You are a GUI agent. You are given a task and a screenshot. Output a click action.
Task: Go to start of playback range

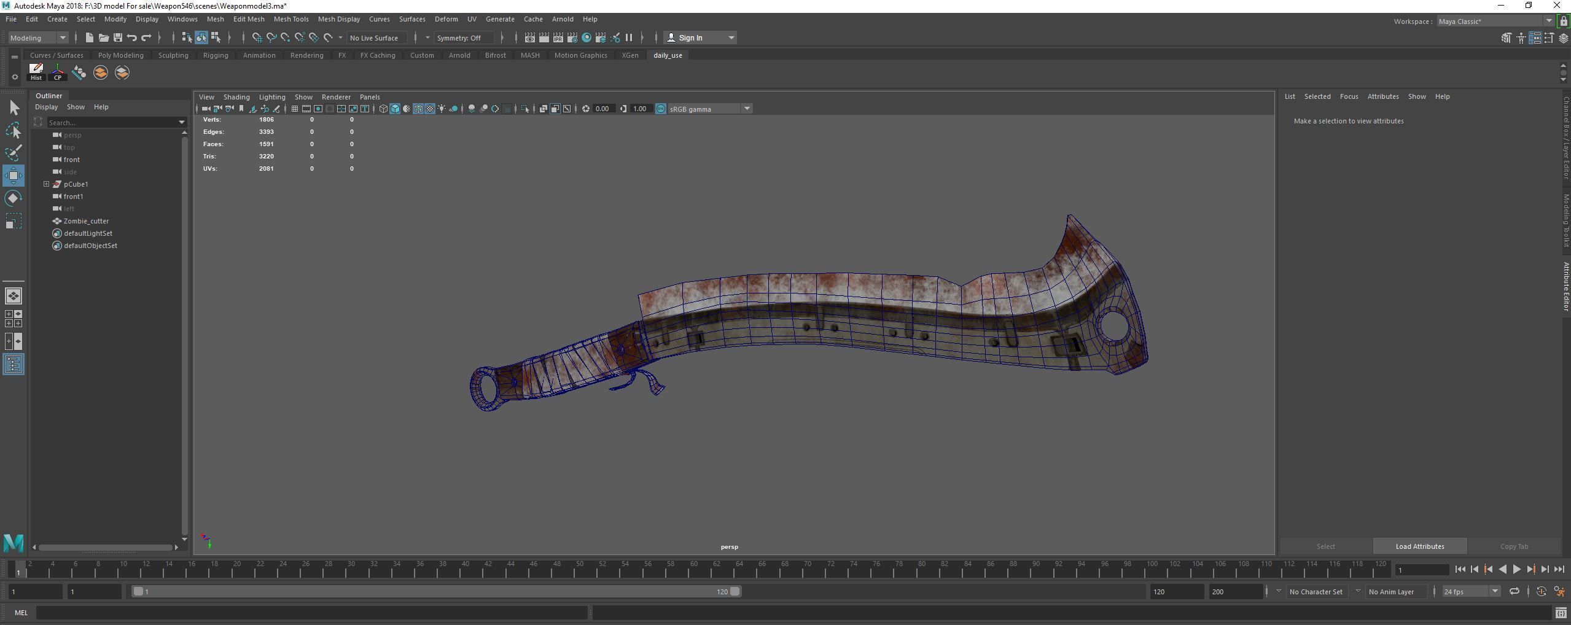click(x=1460, y=569)
